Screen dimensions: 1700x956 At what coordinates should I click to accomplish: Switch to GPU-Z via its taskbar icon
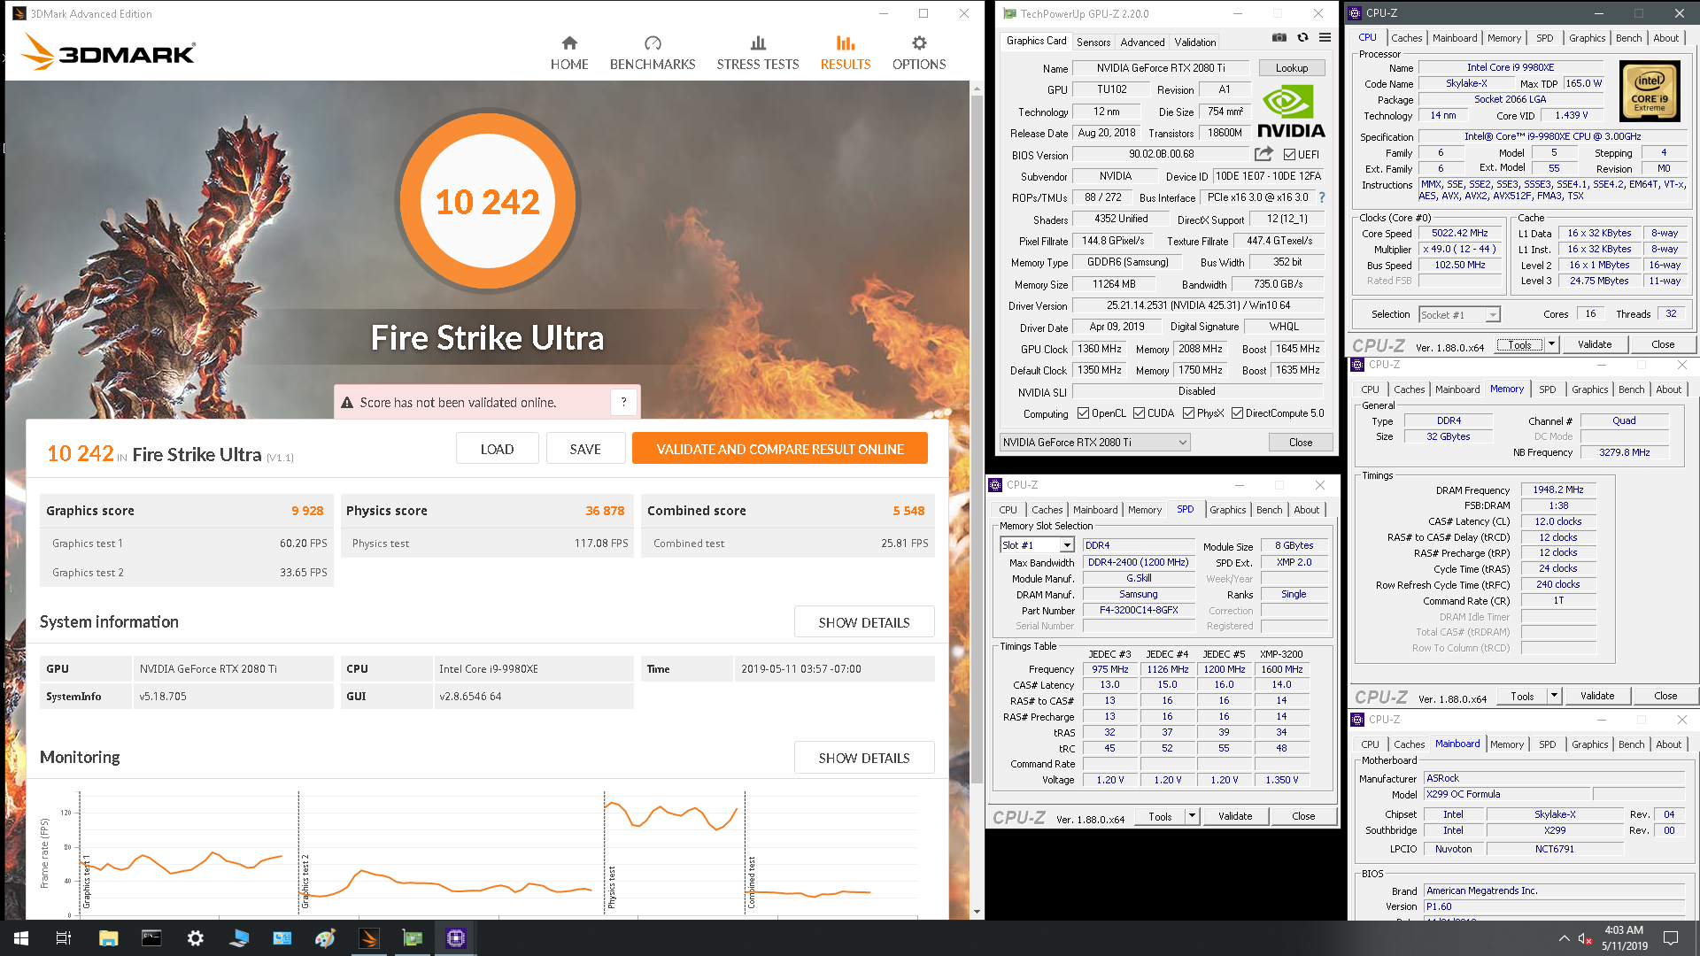(x=413, y=938)
